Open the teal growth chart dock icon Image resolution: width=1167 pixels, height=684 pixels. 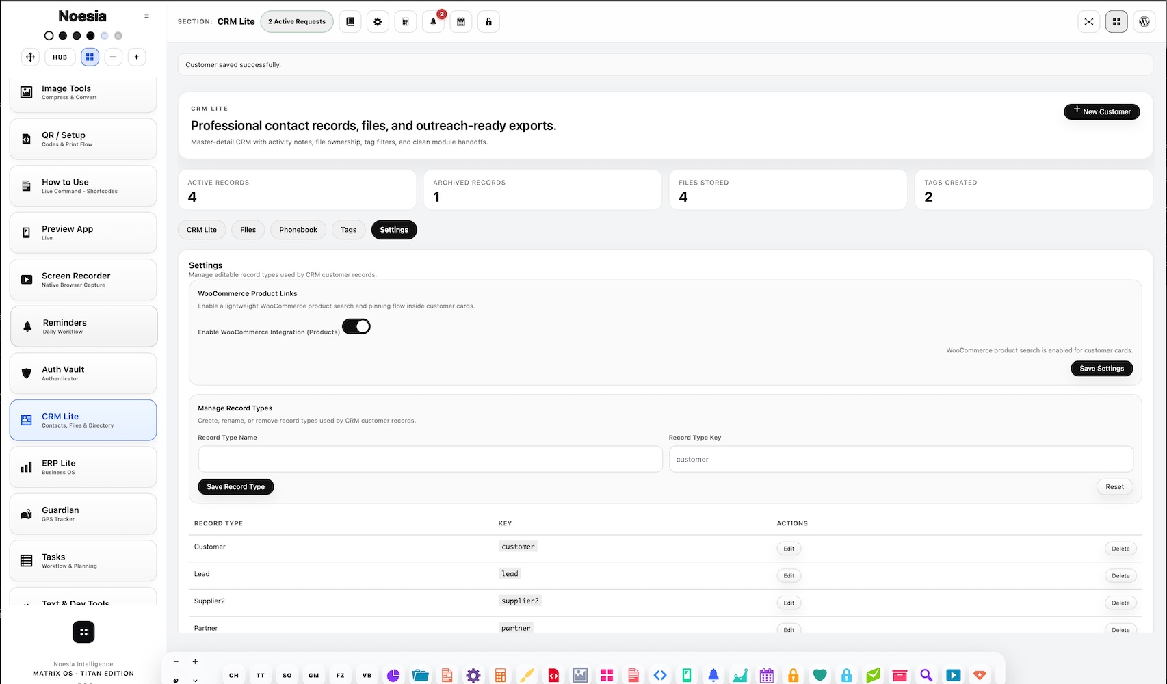740,675
